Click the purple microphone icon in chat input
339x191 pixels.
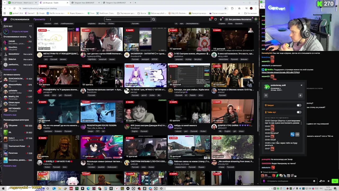point(264,181)
